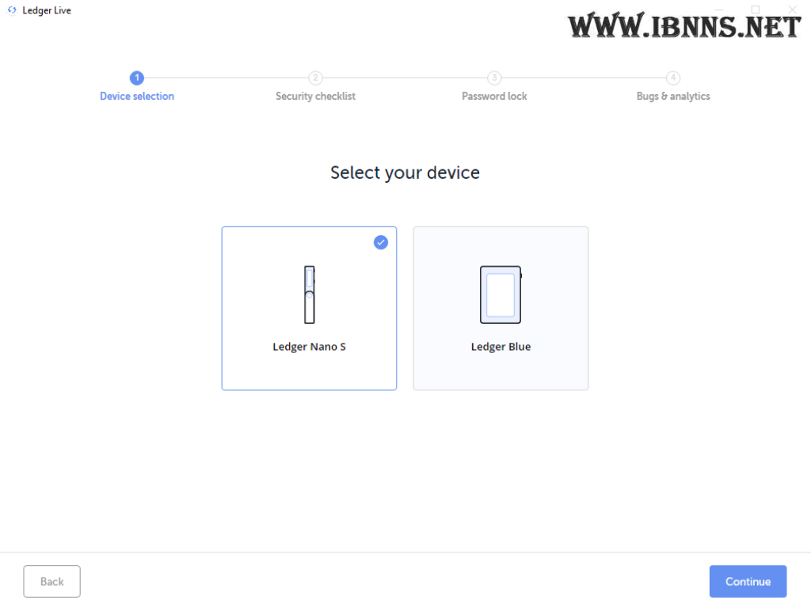The width and height of the screenshot is (811, 608).
Task: Go to the Device selection step
Action: click(137, 96)
